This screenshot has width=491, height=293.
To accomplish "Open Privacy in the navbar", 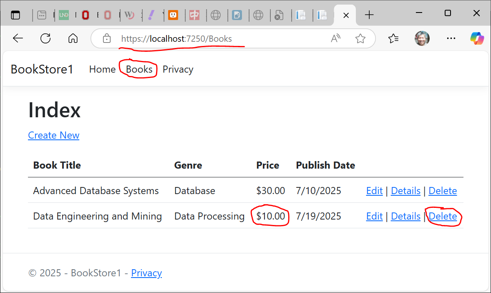I will (178, 69).
